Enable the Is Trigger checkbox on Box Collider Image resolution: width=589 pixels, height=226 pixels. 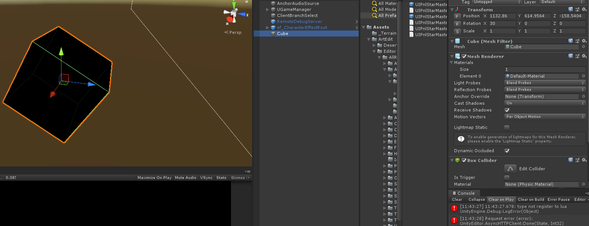tap(507, 177)
